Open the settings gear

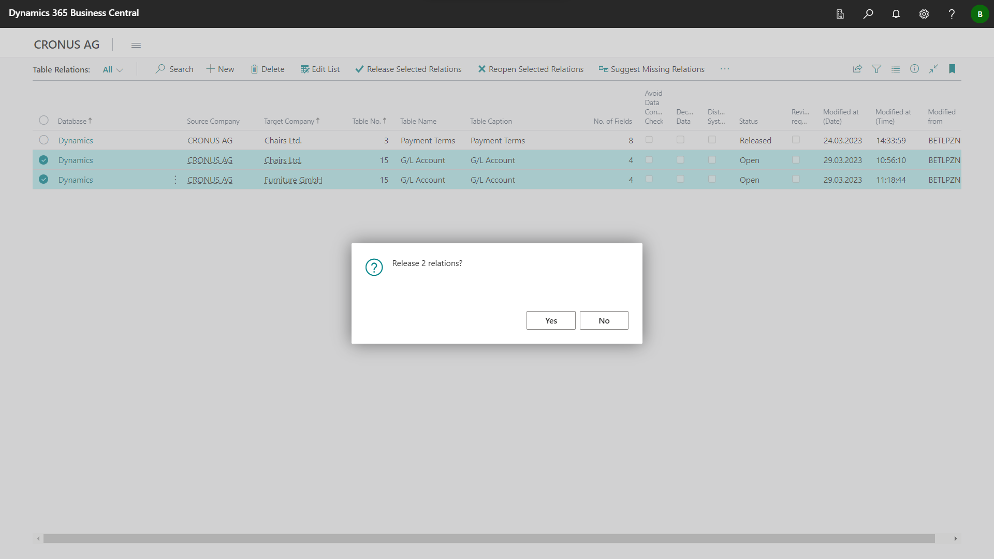924,14
